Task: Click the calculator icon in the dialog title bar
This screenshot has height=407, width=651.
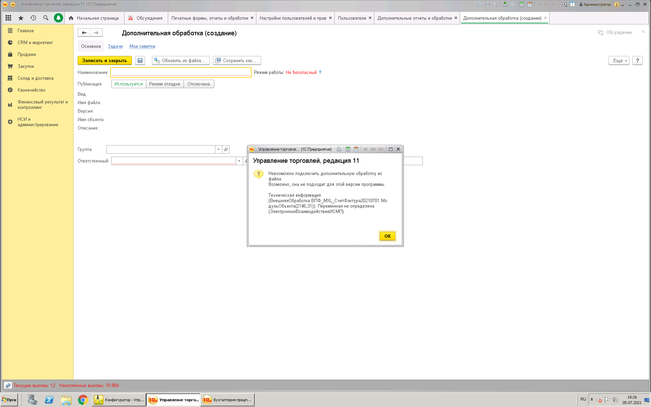Action: click(348, 149)
